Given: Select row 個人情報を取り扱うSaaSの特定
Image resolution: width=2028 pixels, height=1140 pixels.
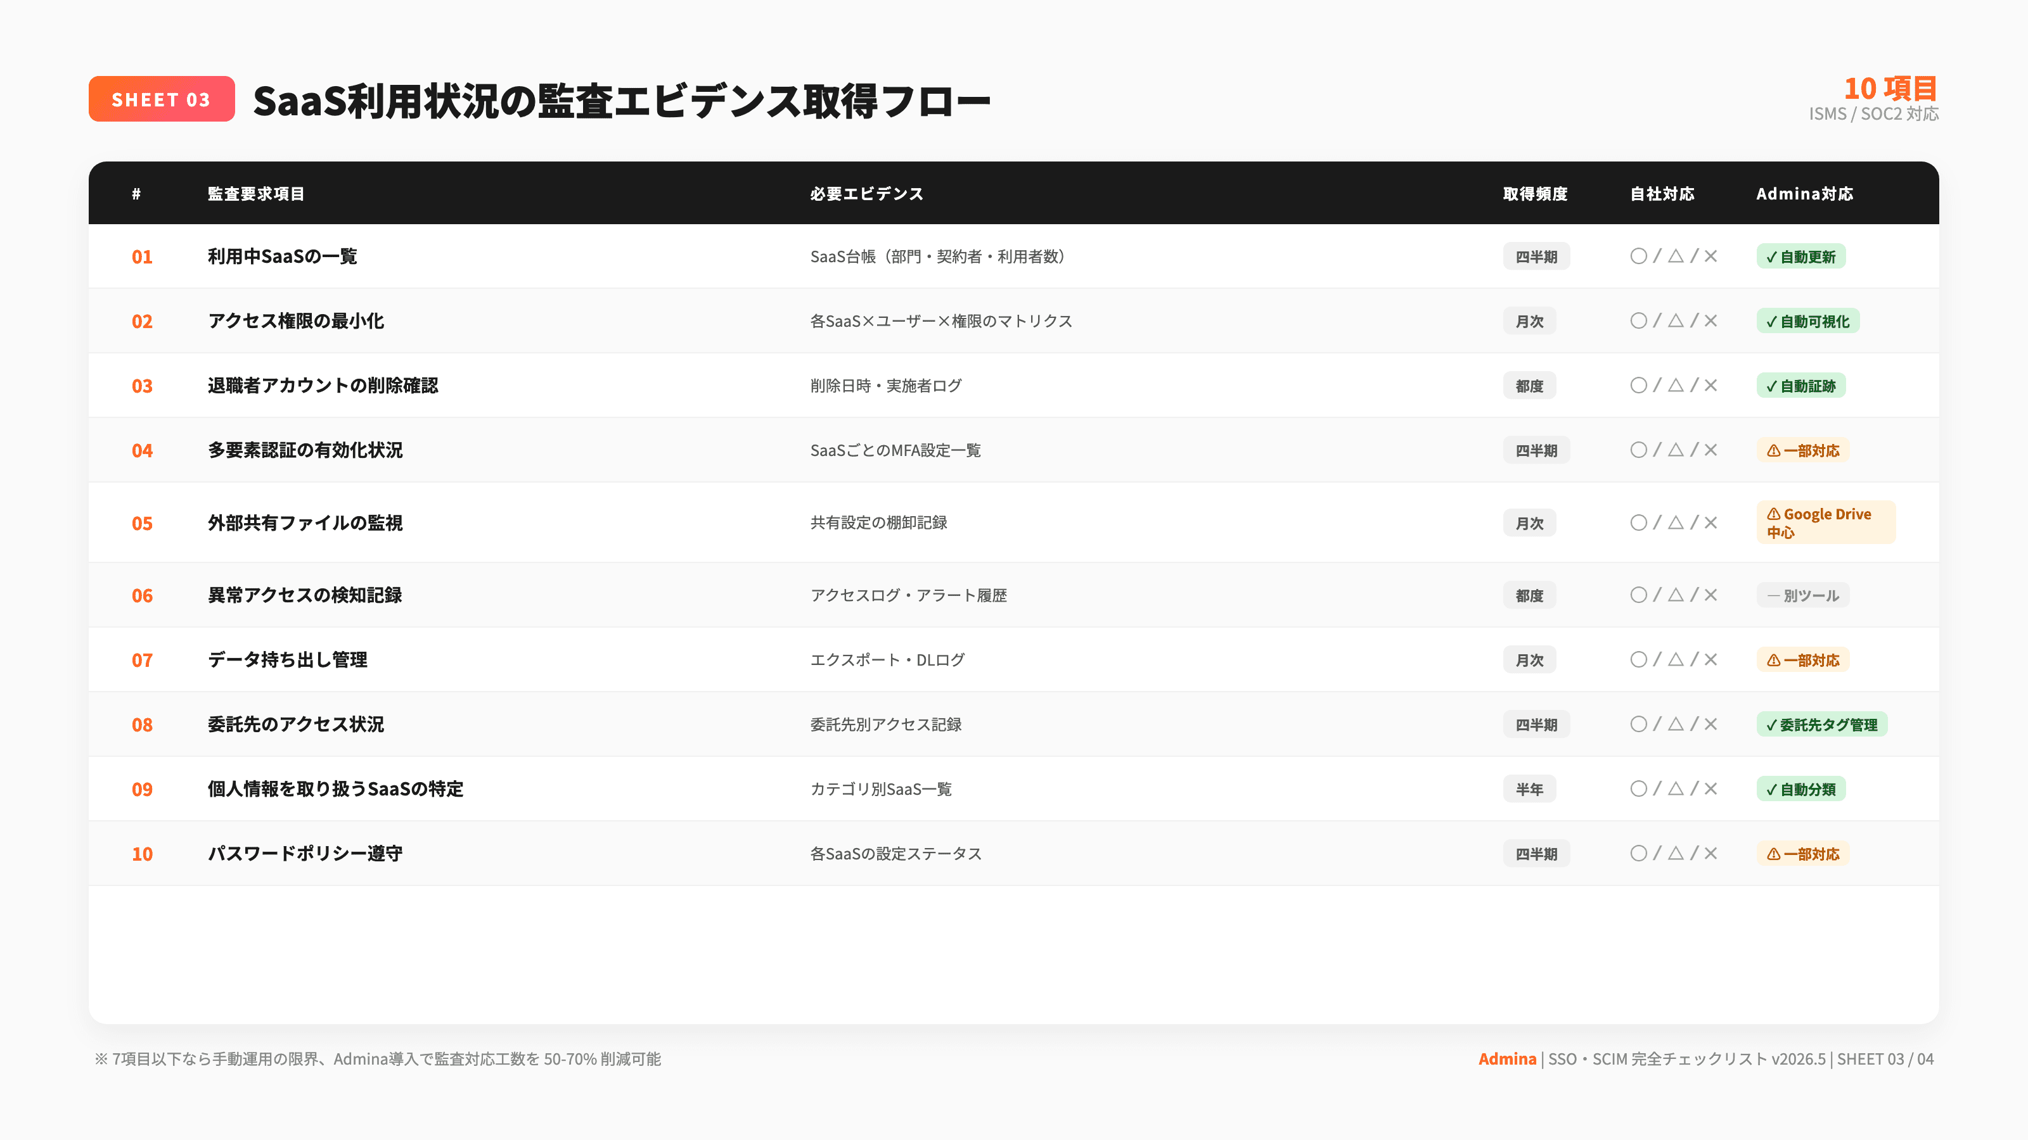Looking at the screenshot, I should [1013, 788].
